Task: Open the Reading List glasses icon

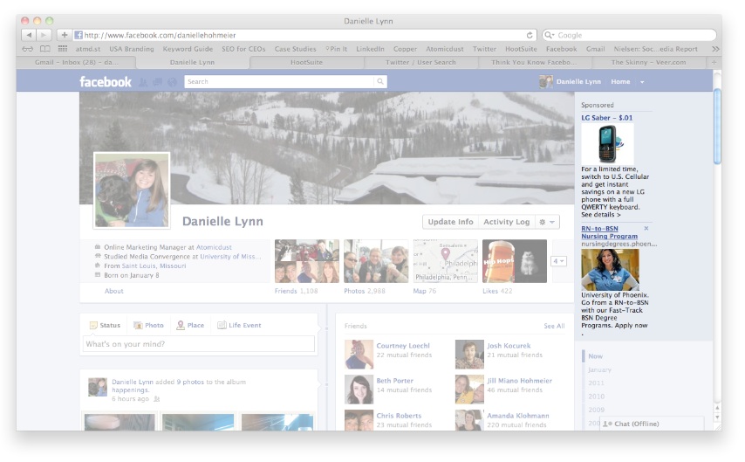Action: click(28, 49)
